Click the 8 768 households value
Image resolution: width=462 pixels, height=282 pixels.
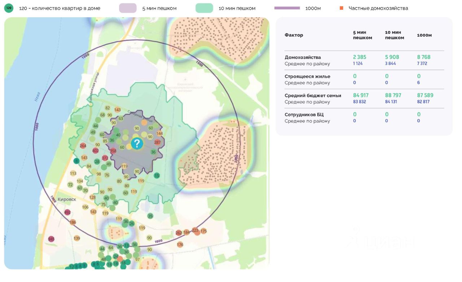coord(424,57)
